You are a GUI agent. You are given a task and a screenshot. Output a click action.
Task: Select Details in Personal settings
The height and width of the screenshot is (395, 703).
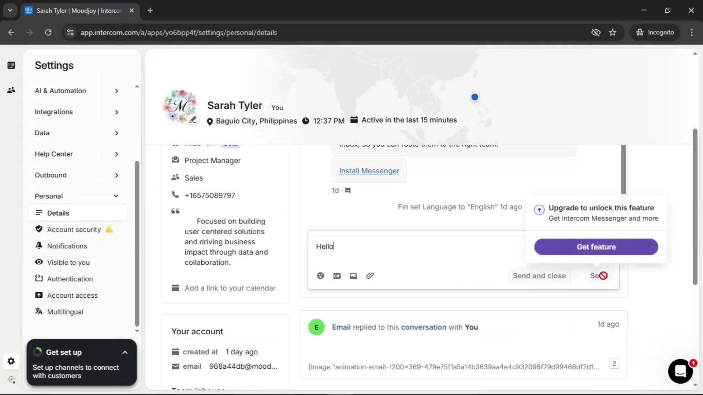point(78,213)
